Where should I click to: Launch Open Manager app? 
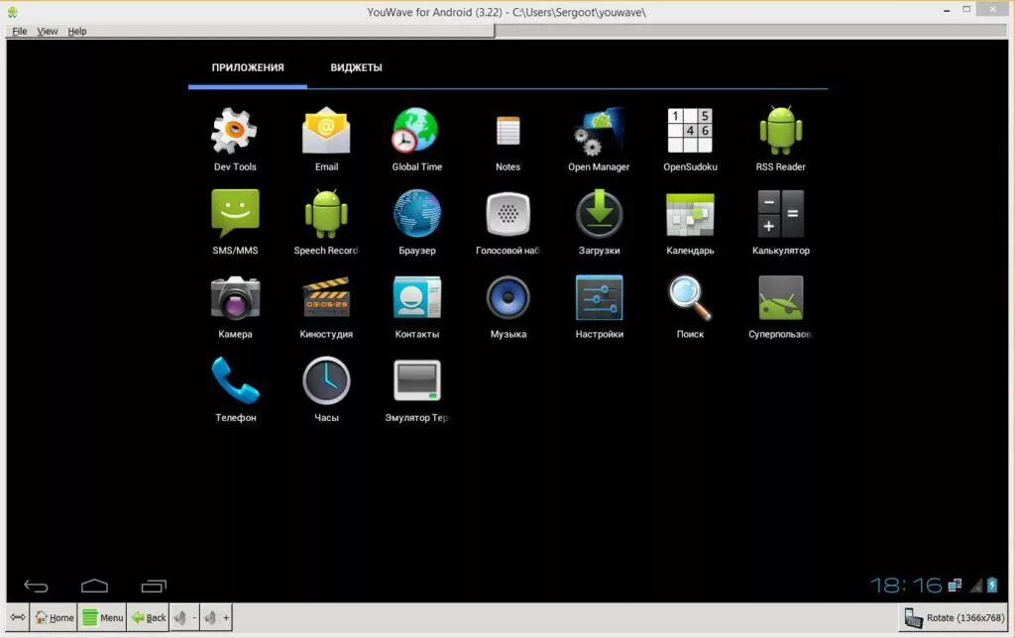tap(599, 132)
